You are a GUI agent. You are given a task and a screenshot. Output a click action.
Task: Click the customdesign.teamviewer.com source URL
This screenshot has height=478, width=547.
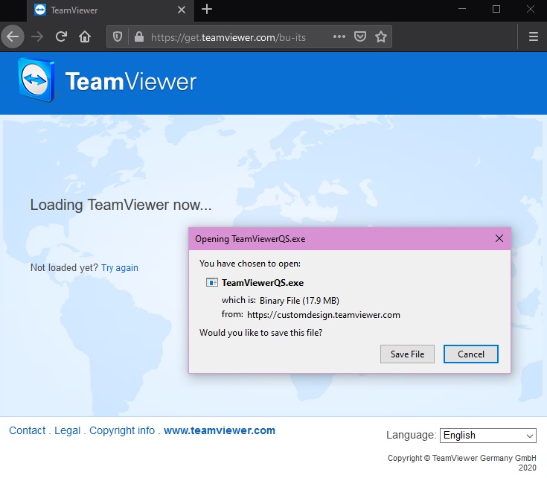pyautogui.click(x=324, y=315)
